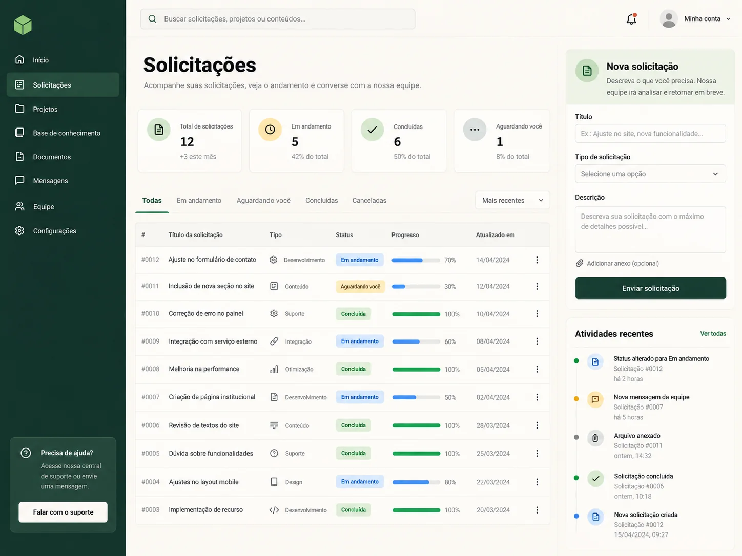The image size is (742, 556).
Task: Click into the Descrição text area
Action: point(650,229)
